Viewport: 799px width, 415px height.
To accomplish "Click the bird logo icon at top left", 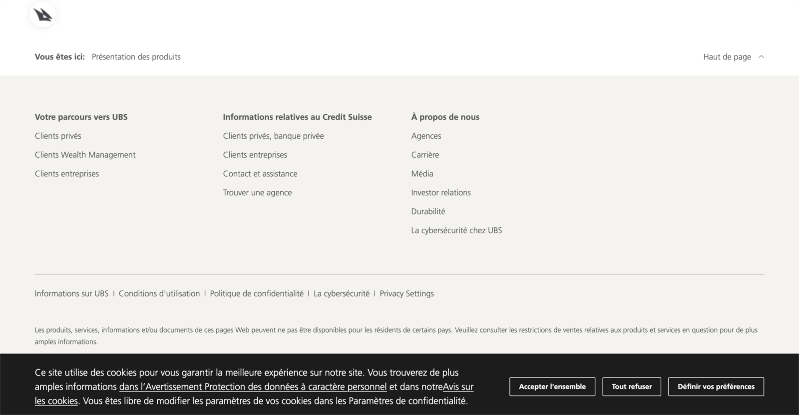I will (x=43, y=15).
